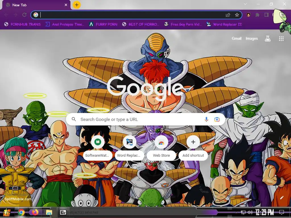This screenshot has height=218, width=291.
Task: Toggle the side panel icon
Action: [267, 15]
